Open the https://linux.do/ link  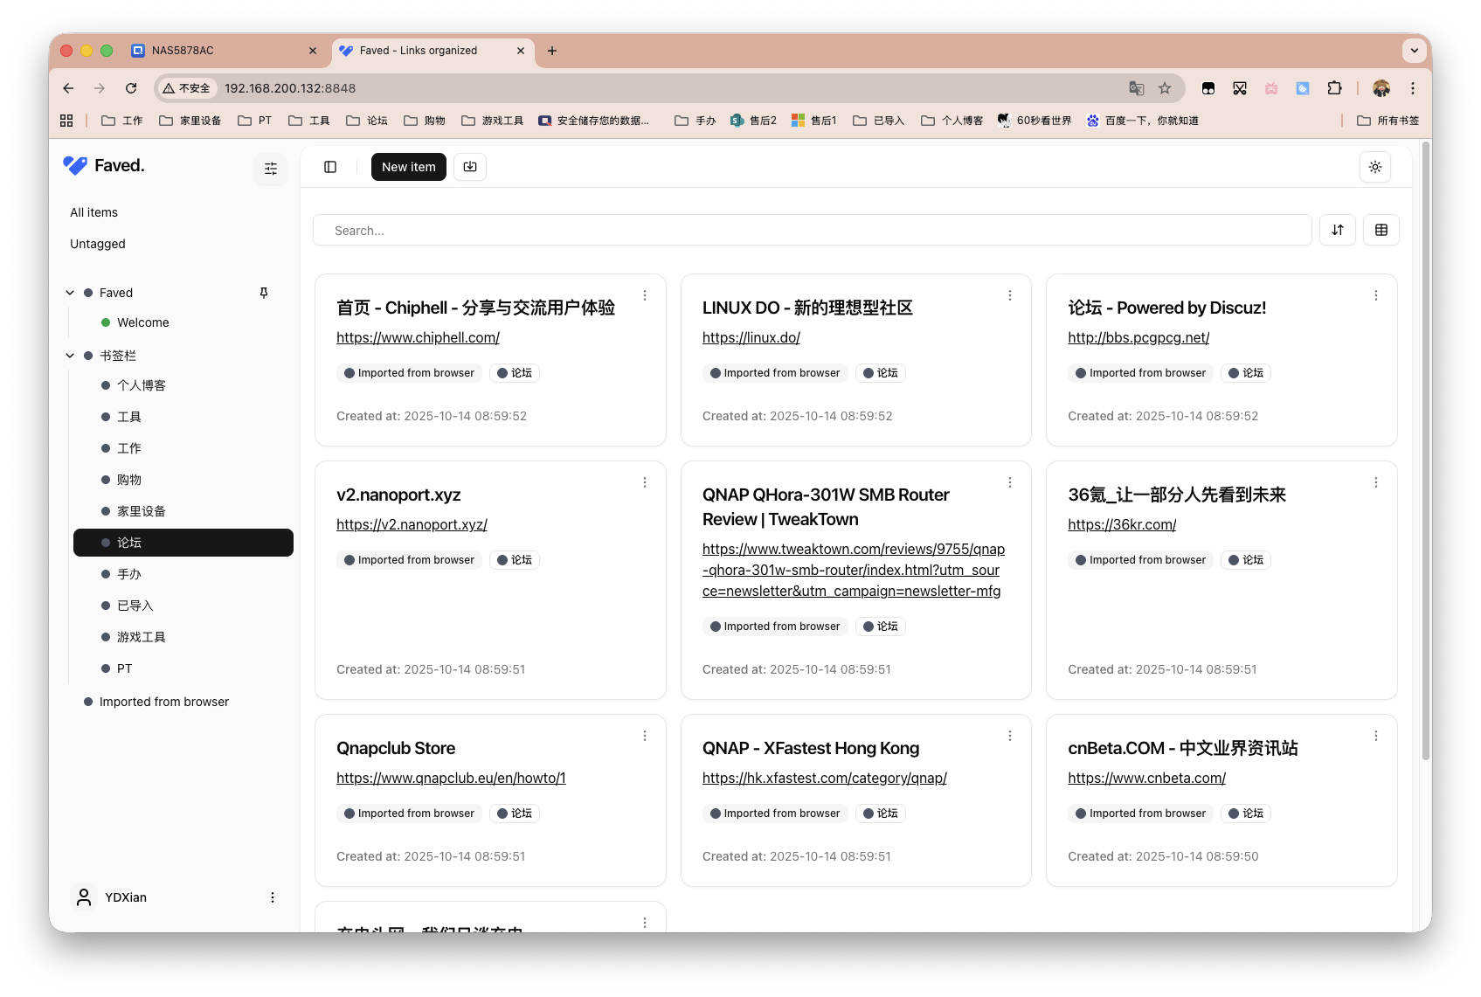click(751, 337)
